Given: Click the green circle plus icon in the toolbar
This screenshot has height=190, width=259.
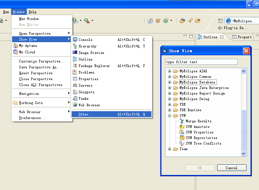Looking at the screenshot, I should (166, 21).
